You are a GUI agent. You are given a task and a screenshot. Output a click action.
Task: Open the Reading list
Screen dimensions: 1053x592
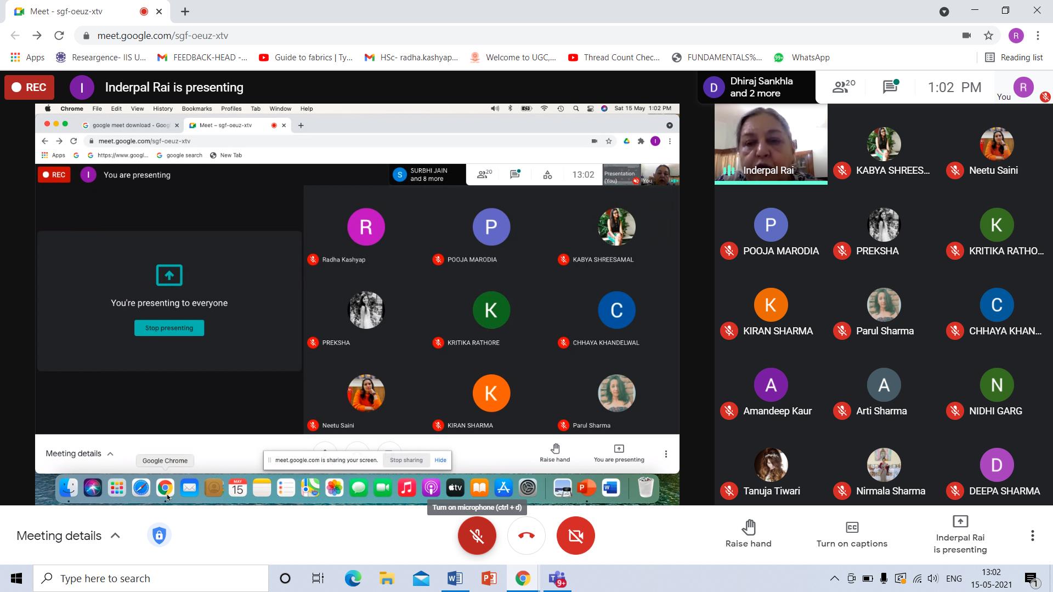pyautogui.click(x=1014, y=58)
